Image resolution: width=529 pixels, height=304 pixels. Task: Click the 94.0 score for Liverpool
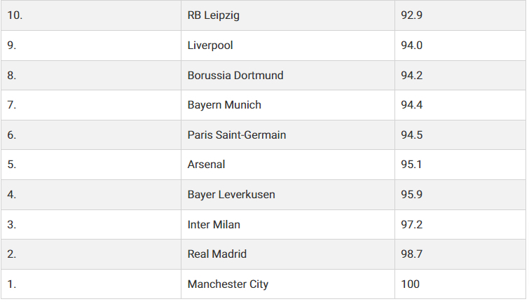(411, 46)
